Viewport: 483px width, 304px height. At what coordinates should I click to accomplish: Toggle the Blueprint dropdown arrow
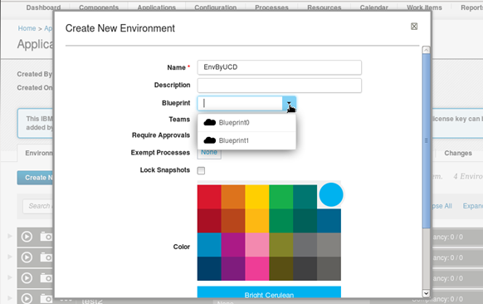point(289,103)
